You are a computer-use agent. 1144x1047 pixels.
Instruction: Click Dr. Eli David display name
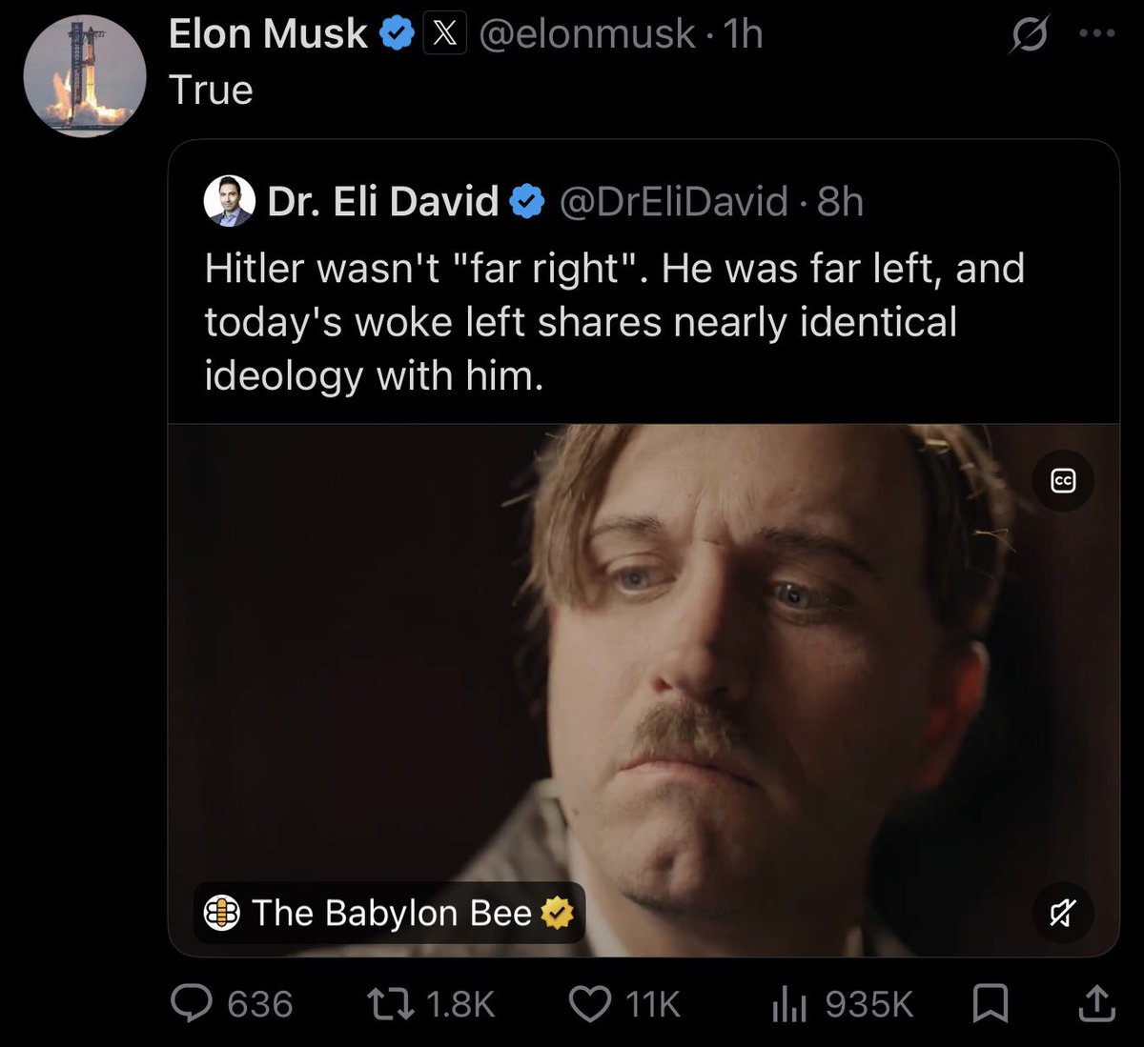tap(383, 201)
